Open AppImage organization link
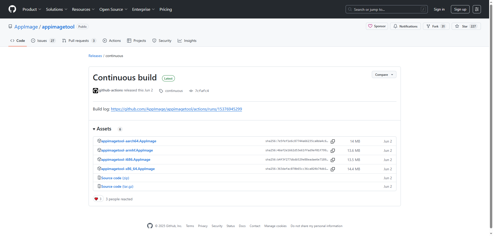 click(26, 27)
